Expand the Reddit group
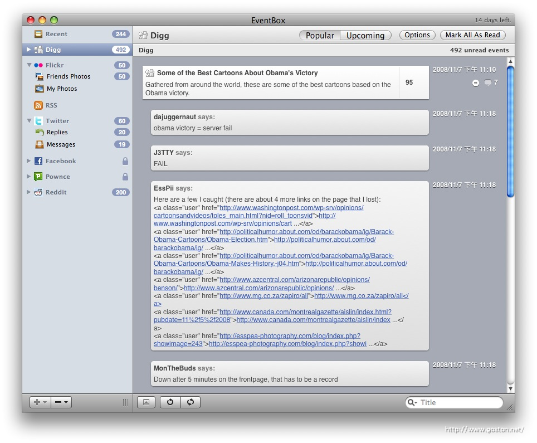537x443 pixels. tap(29, 192)
